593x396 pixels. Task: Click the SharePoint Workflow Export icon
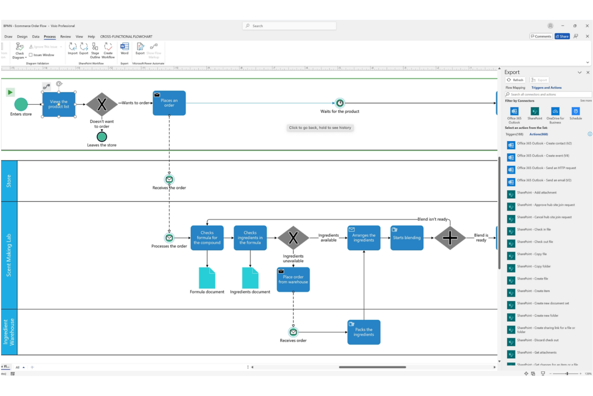click(x=84, y=49)
